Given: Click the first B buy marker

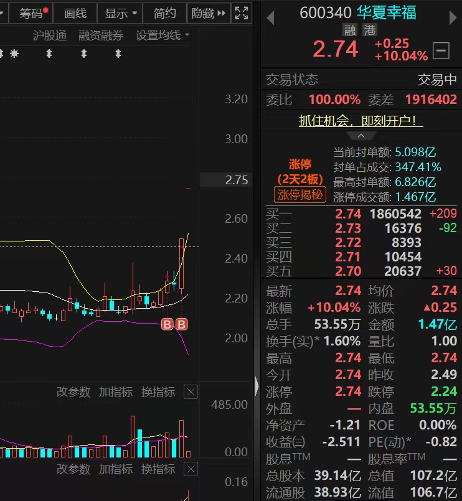Looking at the screenshot, I should [x=167, y=324].
